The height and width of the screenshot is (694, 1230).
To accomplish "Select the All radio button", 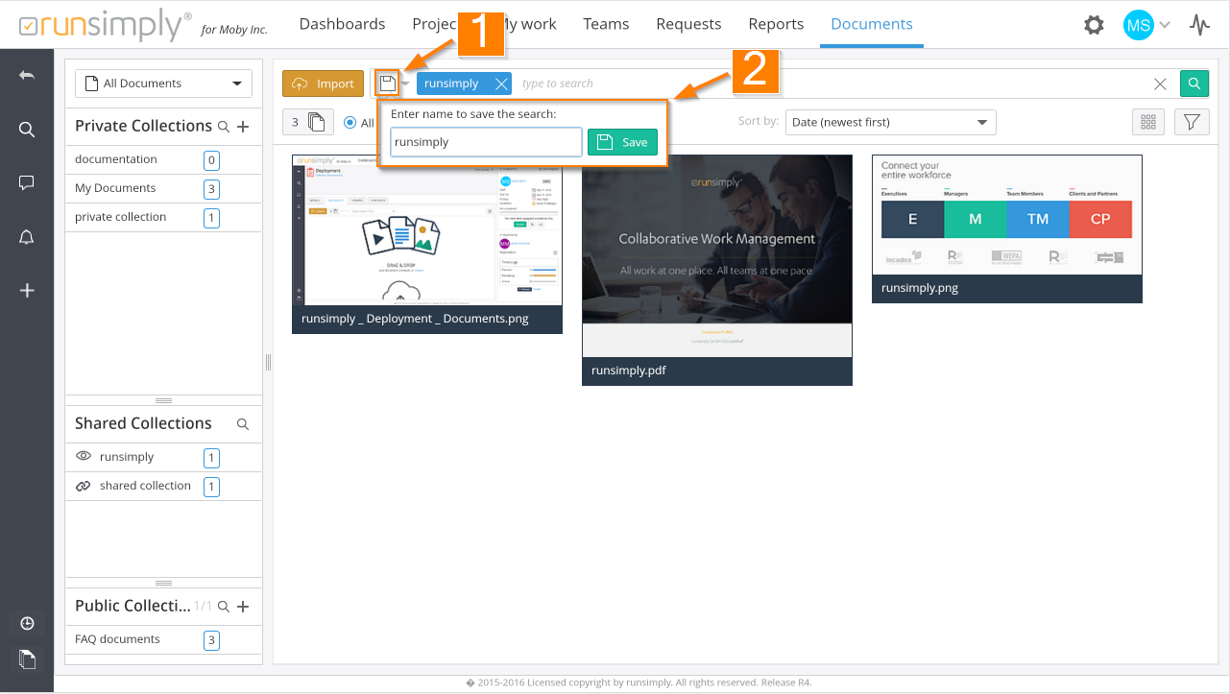I will [x=350, y=123].
